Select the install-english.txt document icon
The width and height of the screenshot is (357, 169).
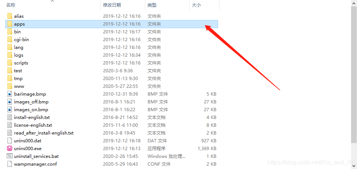10,117
